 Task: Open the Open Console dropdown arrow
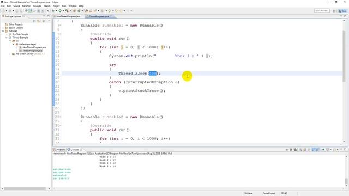[x=338, y=150]
